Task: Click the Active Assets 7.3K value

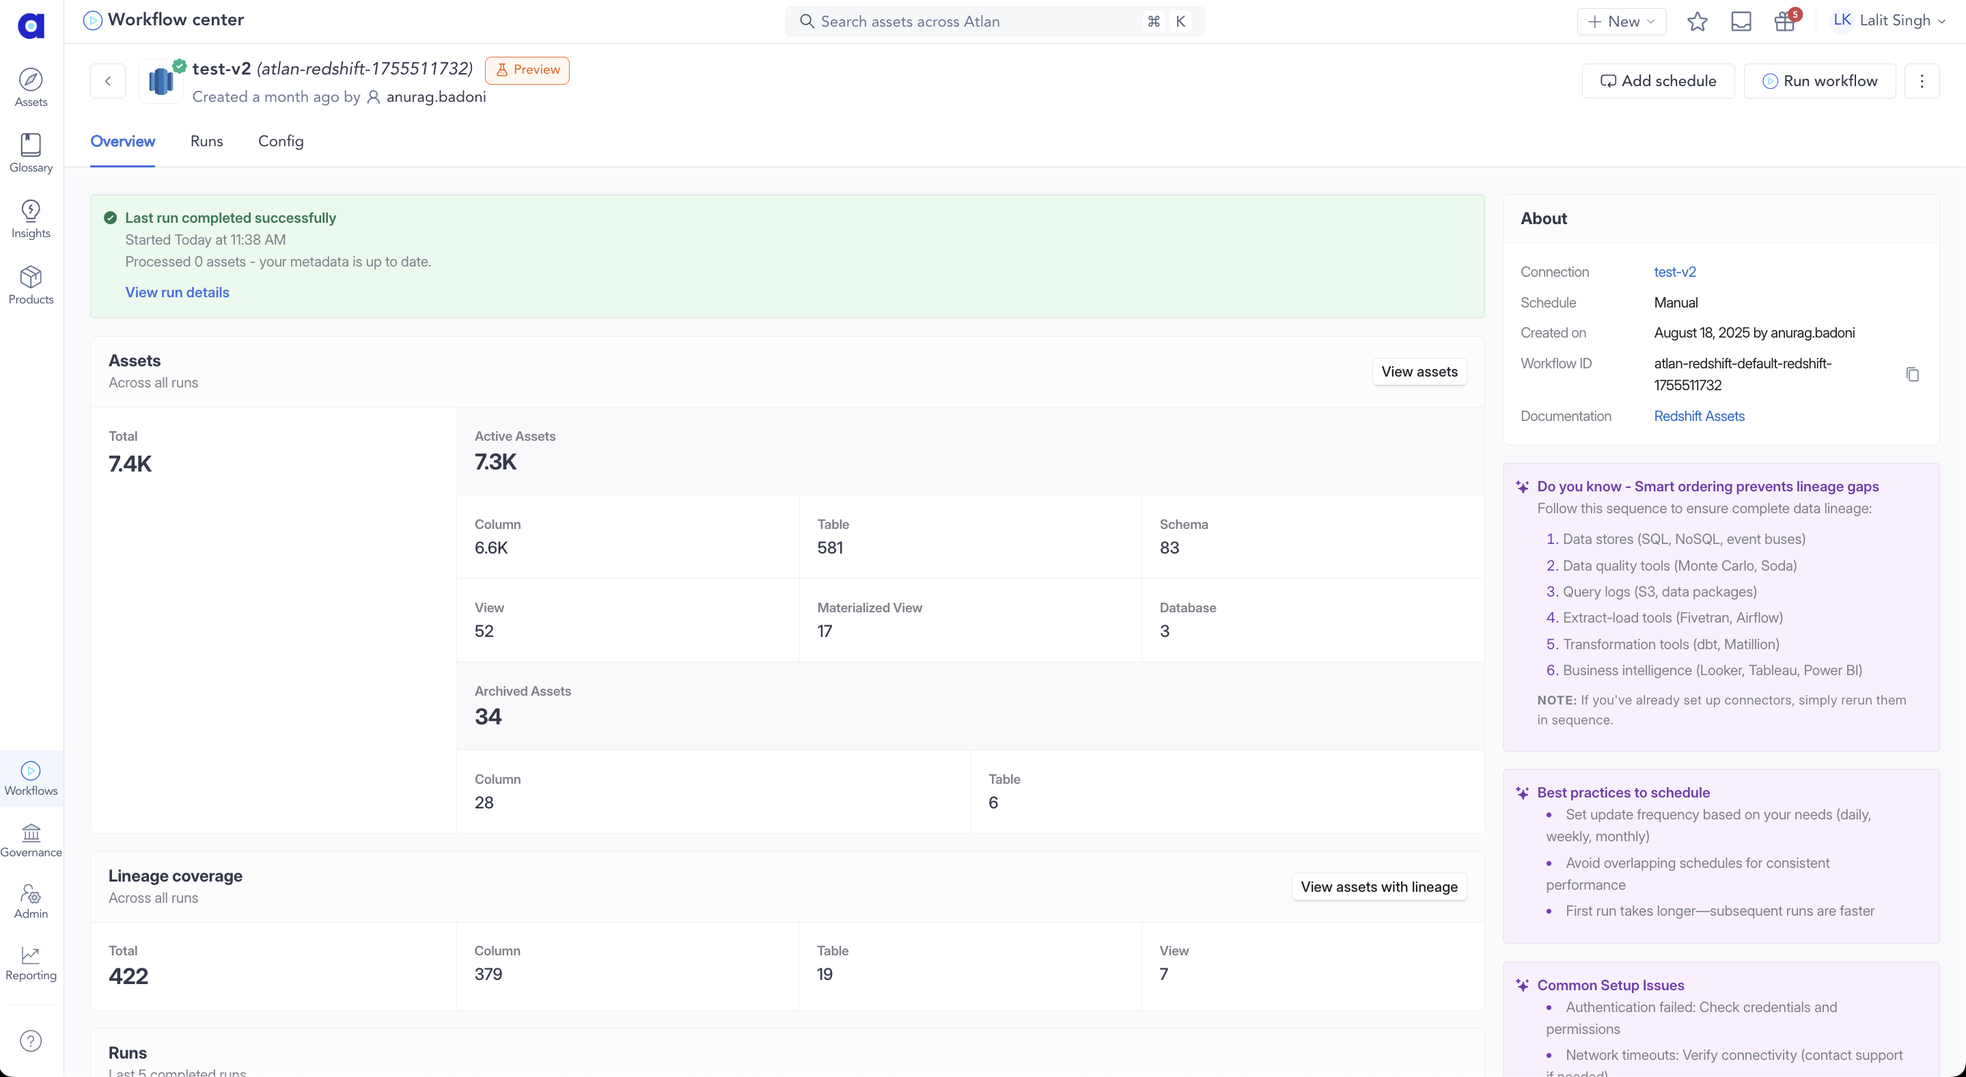Action: (x=495, y=462)
